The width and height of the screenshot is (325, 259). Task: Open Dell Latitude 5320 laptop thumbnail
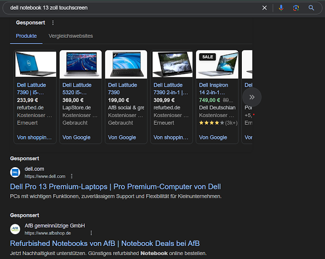tap(81, 64)
